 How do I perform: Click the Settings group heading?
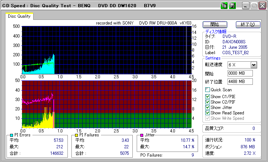coord(213,58)
